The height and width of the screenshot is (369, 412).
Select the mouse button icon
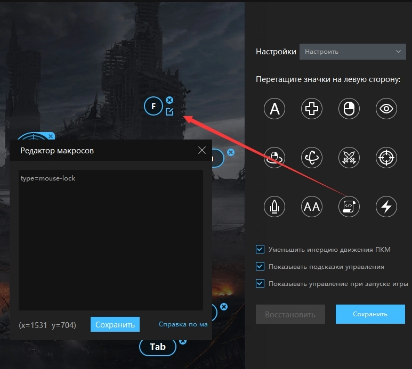point(349,109)
